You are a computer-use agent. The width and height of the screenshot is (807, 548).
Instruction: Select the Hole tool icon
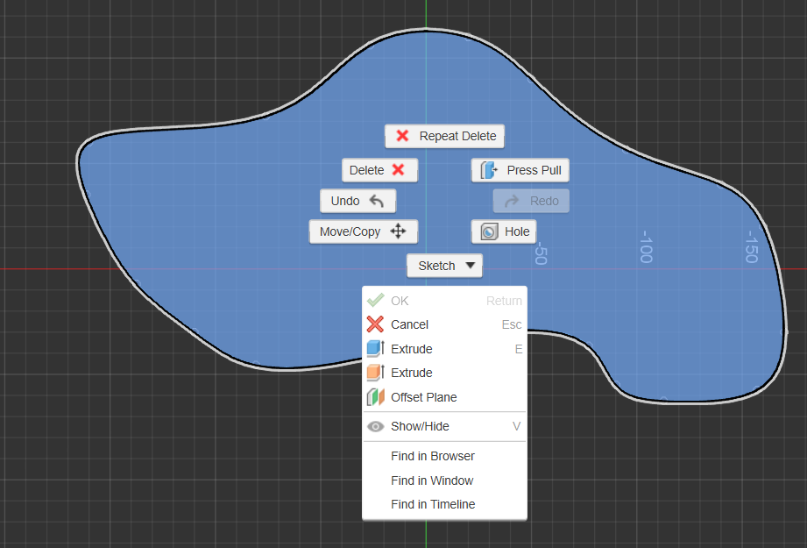488,231
